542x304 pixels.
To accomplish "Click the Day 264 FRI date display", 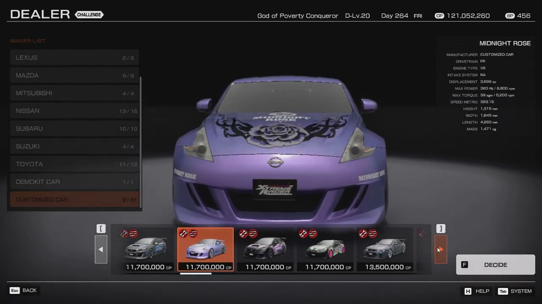I will tap(401, 16).
